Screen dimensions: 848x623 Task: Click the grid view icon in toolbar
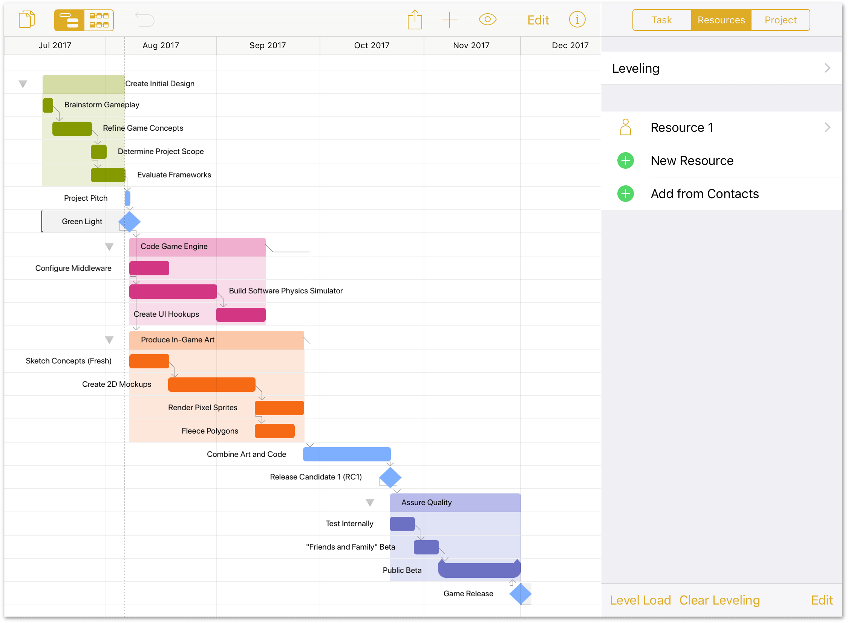coord(99,19)
